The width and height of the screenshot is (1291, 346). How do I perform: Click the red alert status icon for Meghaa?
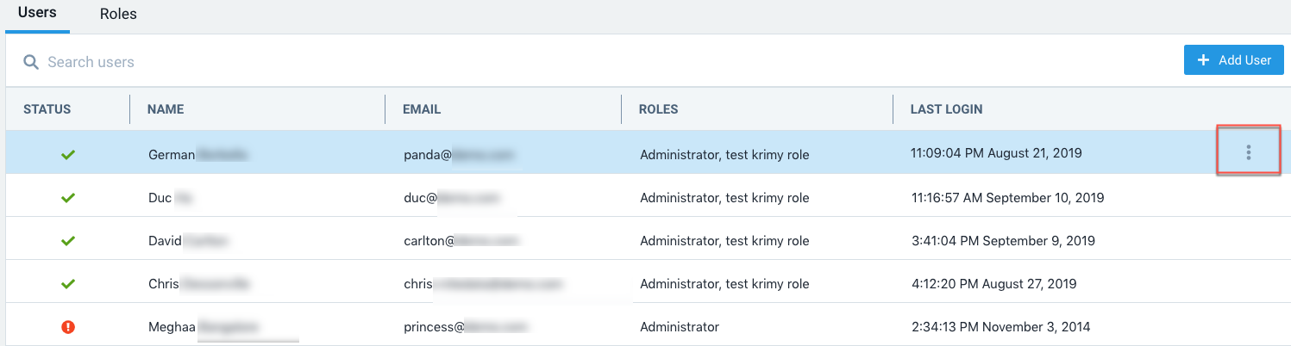tap(68, 327)
